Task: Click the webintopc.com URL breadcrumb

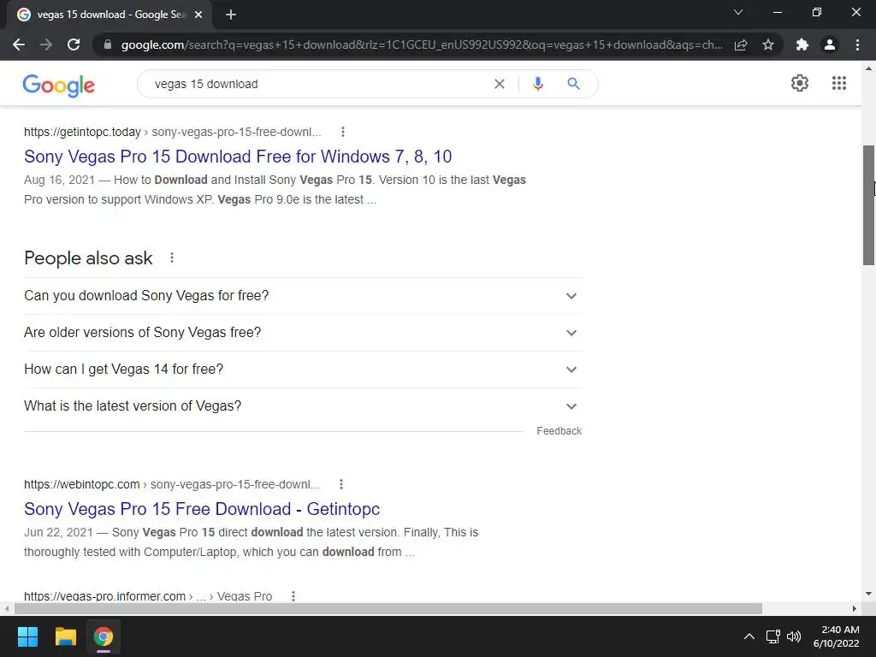Action: (x=172, y=484)
